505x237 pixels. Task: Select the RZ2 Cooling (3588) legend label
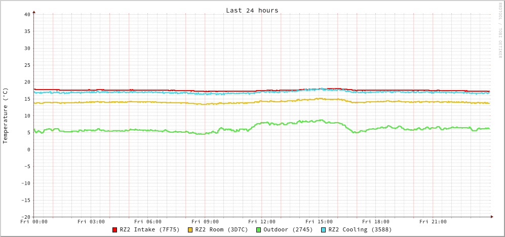point(360,229)
